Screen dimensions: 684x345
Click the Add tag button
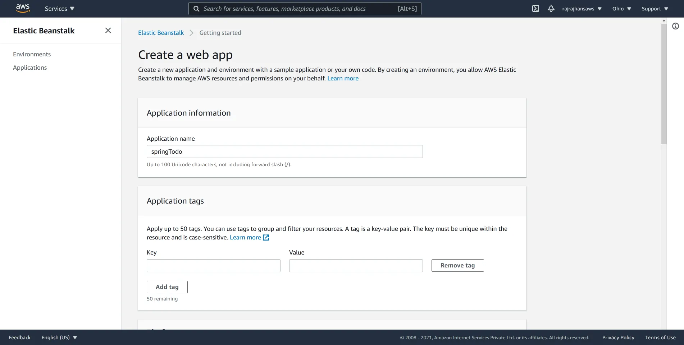point(167,286)
